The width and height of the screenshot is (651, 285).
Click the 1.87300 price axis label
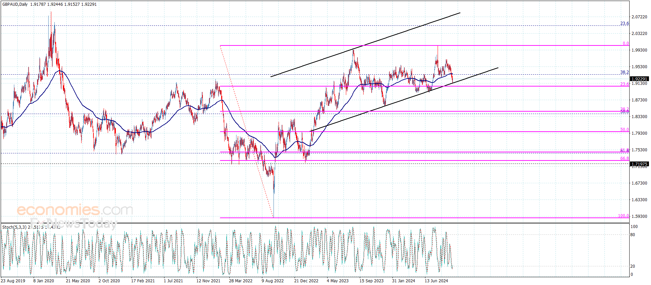(x=639, y=100)
